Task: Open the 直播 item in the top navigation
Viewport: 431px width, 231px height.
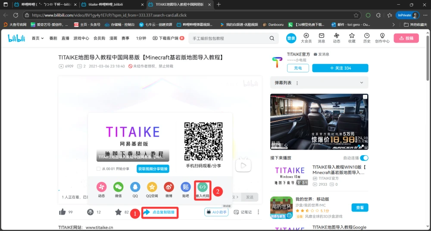Action: click(65, 38)
